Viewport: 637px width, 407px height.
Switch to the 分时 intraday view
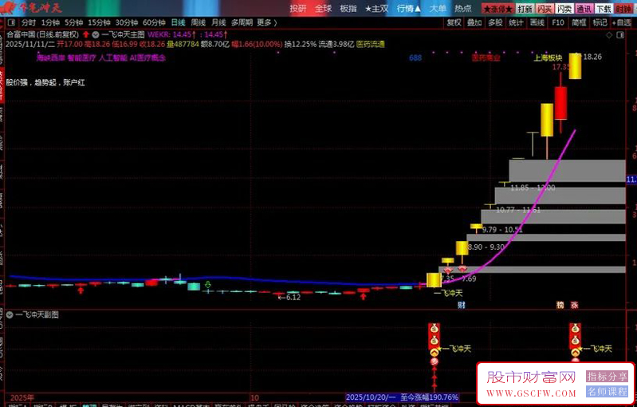click(29, 22)
